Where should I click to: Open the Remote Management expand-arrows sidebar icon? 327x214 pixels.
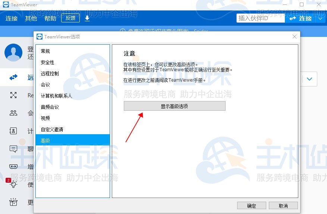(13, 95)
